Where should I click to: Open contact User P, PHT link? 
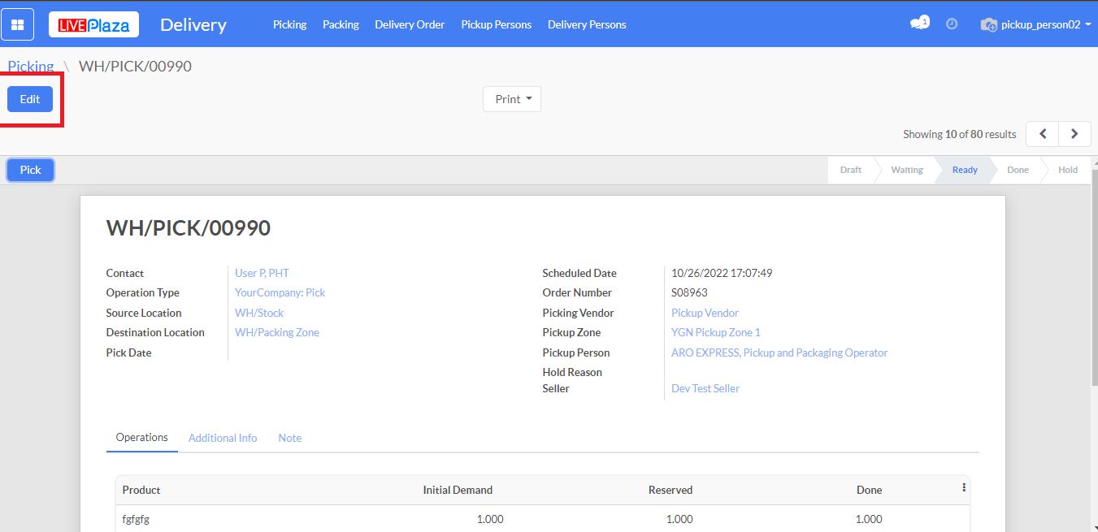click(x=262, y=273)
